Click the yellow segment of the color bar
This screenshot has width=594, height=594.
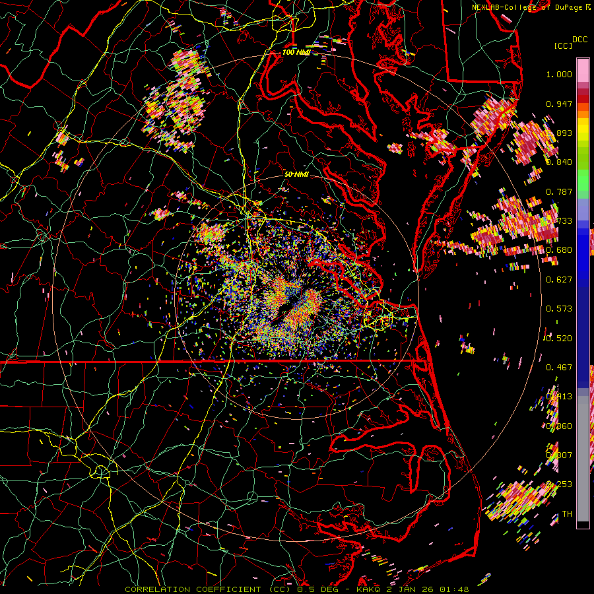[x=583, y=129]
